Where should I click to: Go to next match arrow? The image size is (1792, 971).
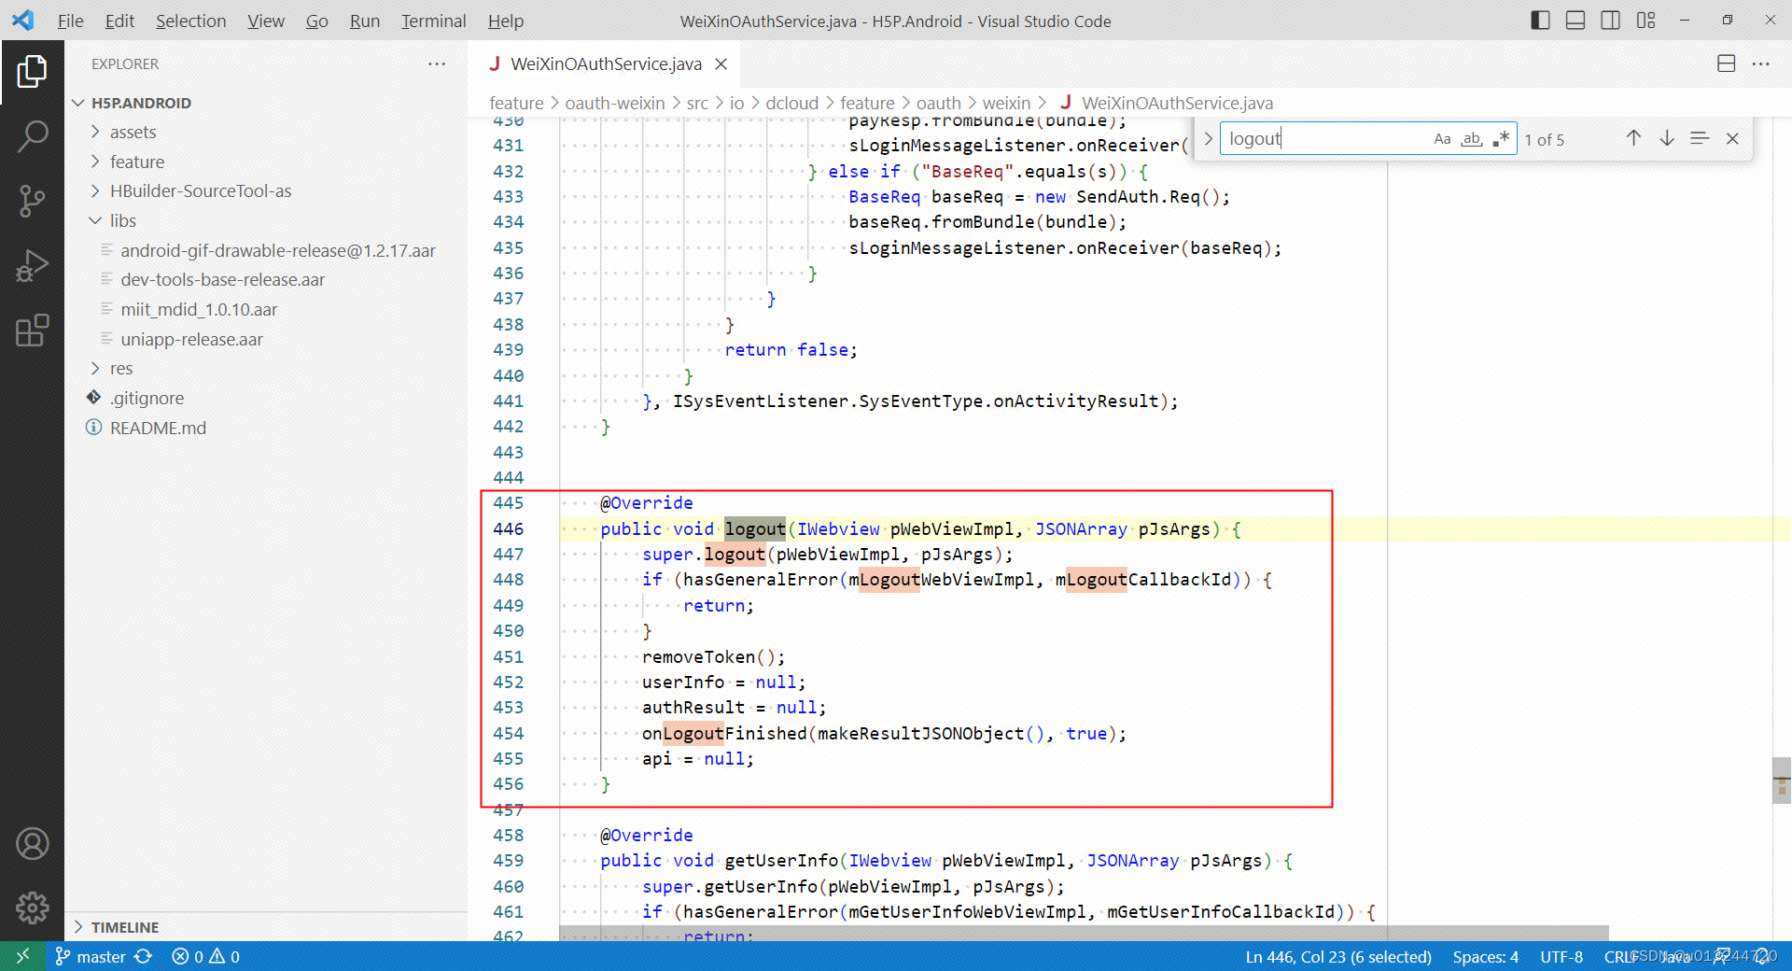(x=1667, y=138)
